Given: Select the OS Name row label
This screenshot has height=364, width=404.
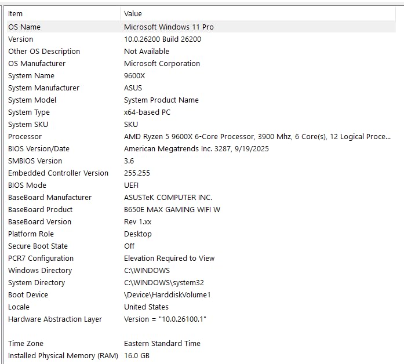Looking at the screenshot, I should 24,27.
